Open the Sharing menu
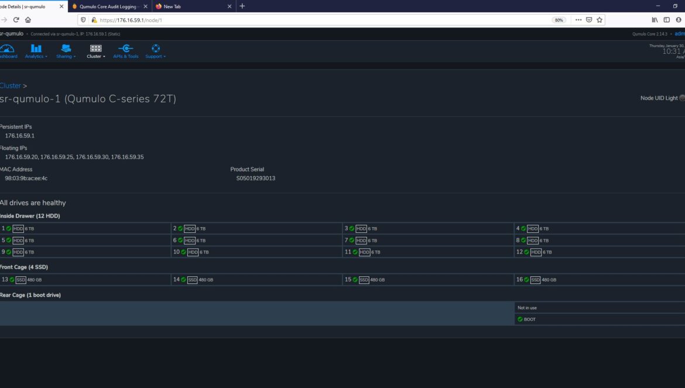 coord(66,51)
